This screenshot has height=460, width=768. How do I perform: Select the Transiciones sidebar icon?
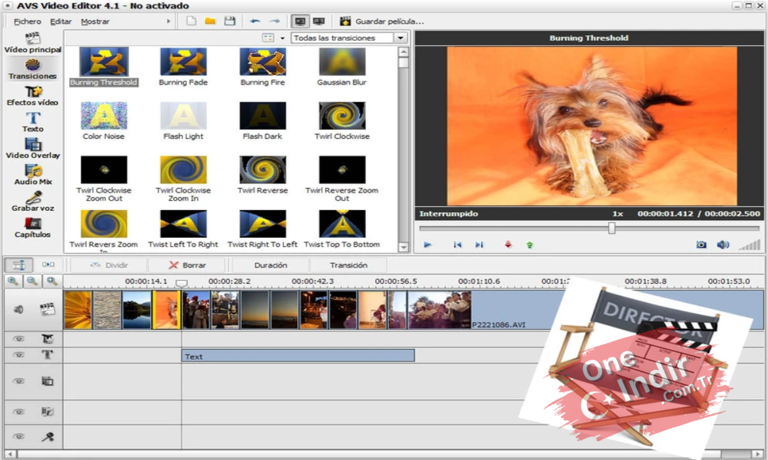(x=33, y=69)
